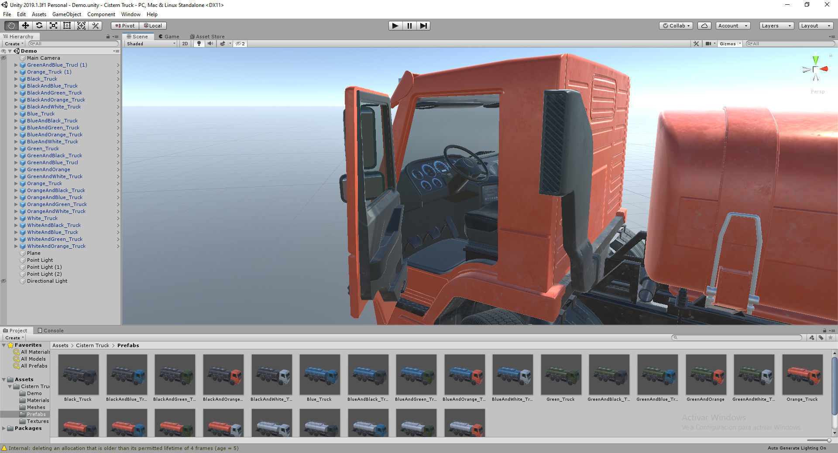
Task: Start Play mode
Action: click(x=395, y=26)
